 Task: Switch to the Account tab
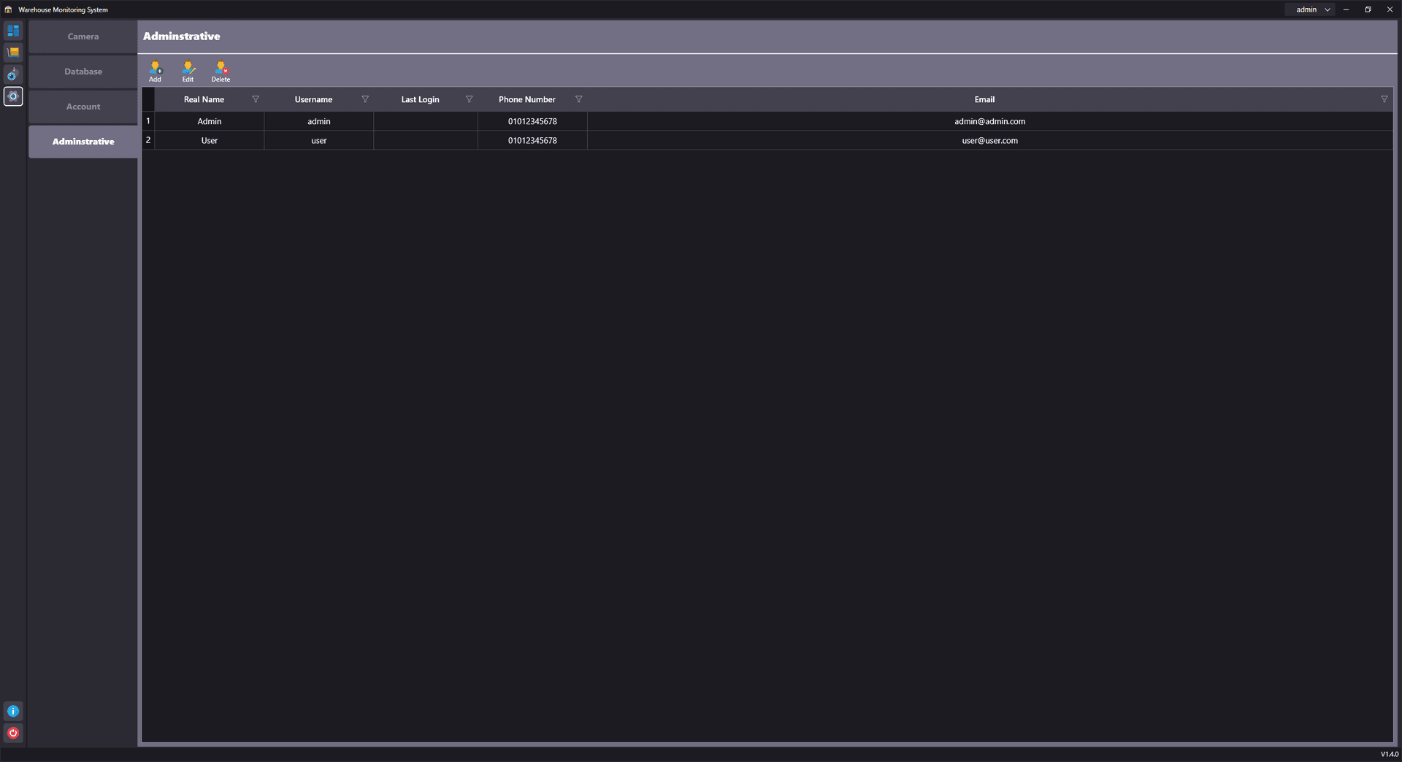[x=83, y=107]
